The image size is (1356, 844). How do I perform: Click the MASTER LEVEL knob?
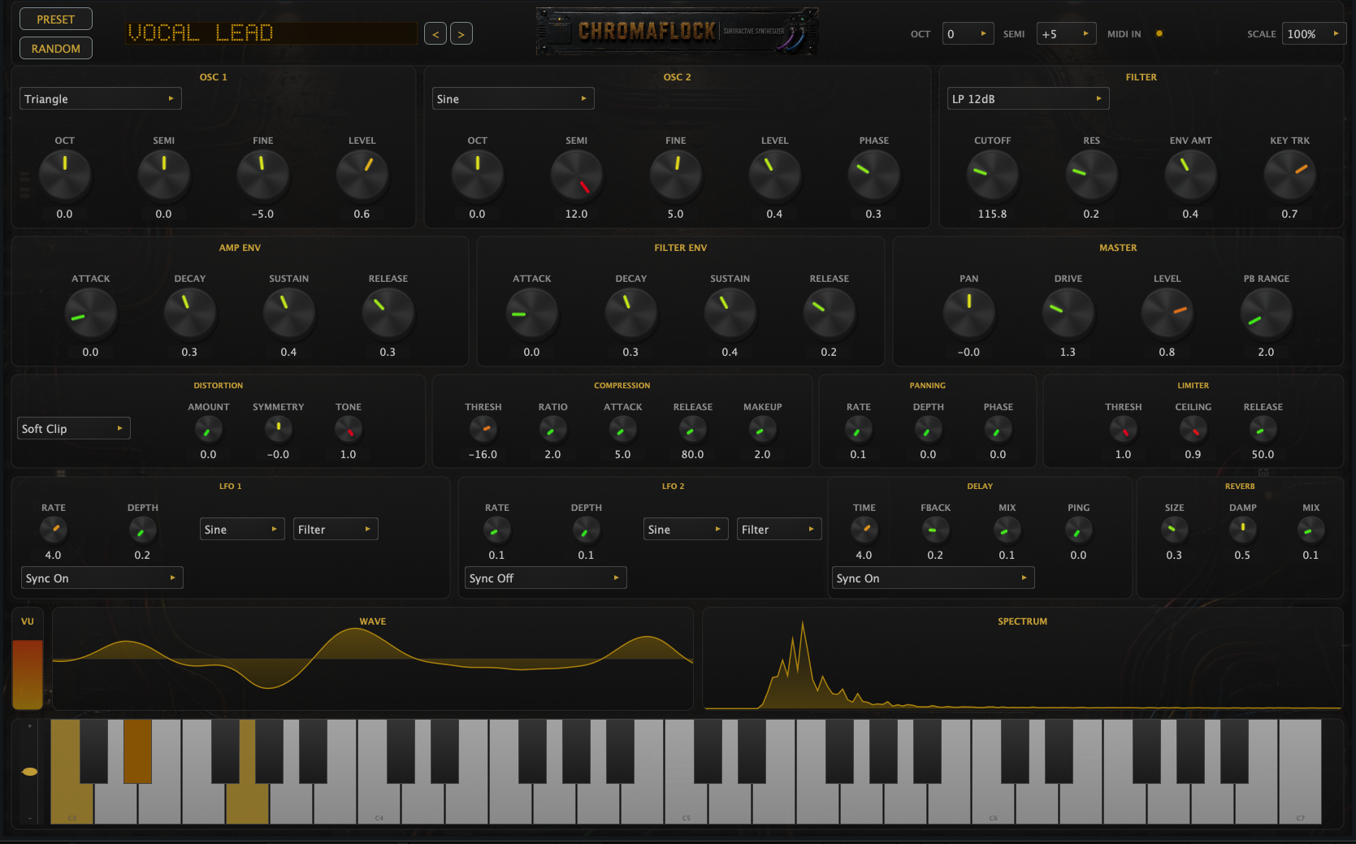(x=1168, y=313)
